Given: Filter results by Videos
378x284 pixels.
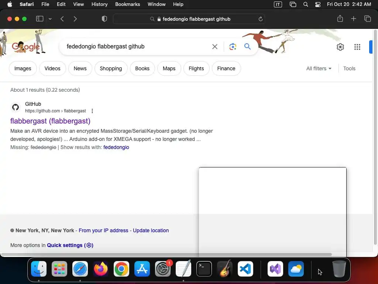Looking at the screenshot, I should click(x=52, y=68).
